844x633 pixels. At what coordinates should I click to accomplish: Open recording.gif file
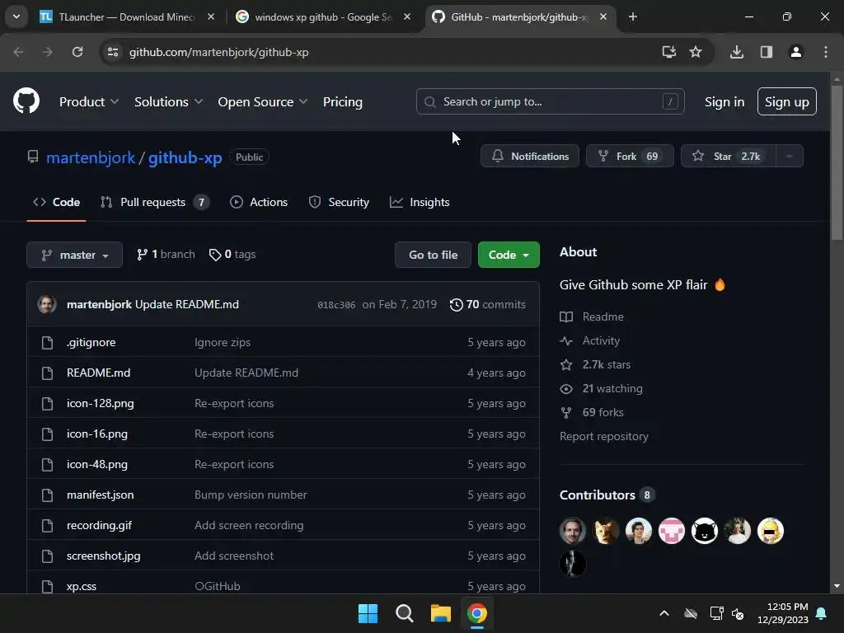coord(99,525)
